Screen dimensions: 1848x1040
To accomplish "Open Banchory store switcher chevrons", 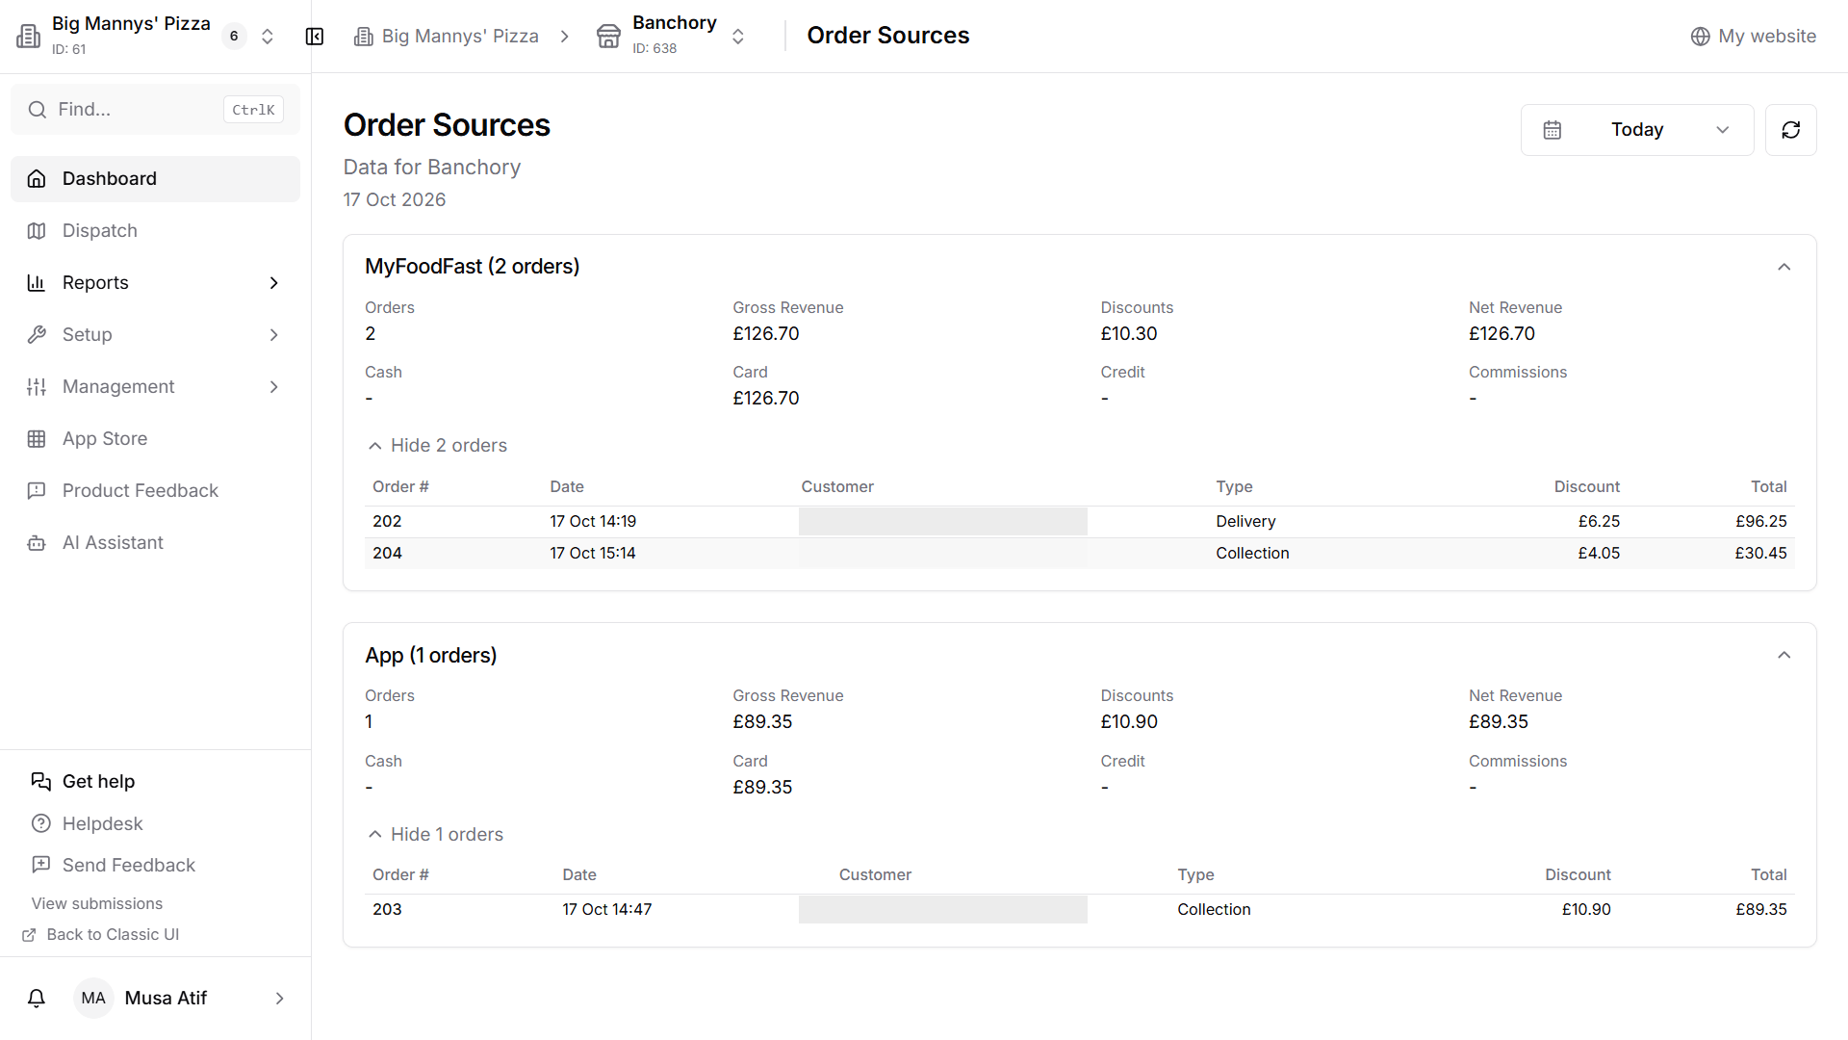I will pyautogui.click(x=738, y=37).
